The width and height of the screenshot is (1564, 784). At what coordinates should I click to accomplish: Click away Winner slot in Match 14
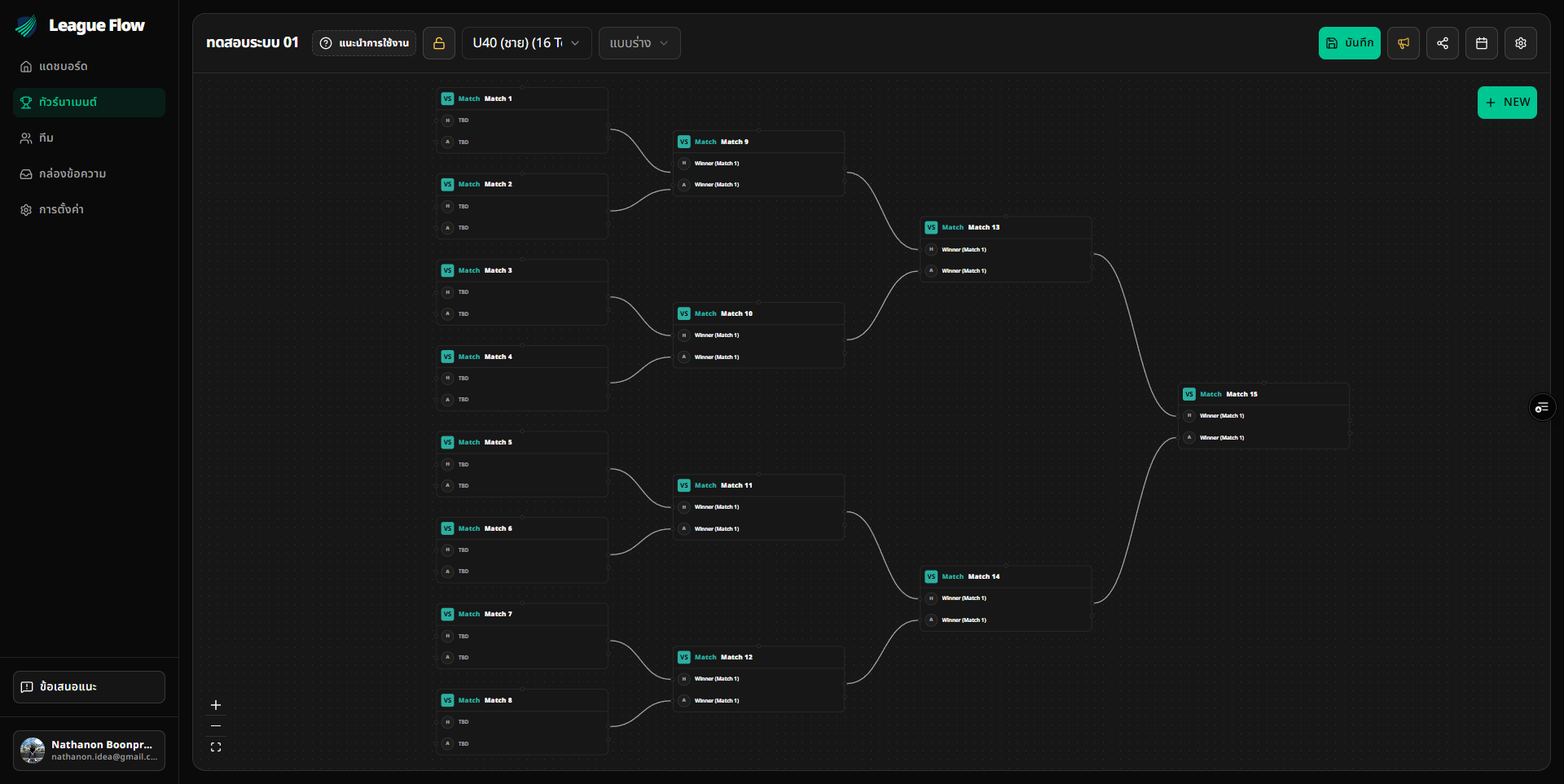(x=1006, y=620)
